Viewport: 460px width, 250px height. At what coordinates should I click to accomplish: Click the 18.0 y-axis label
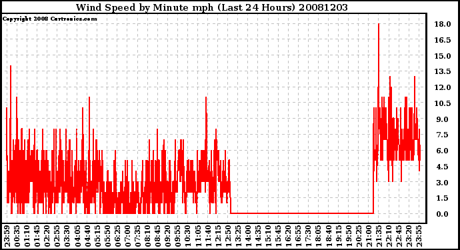click(443, 24)
